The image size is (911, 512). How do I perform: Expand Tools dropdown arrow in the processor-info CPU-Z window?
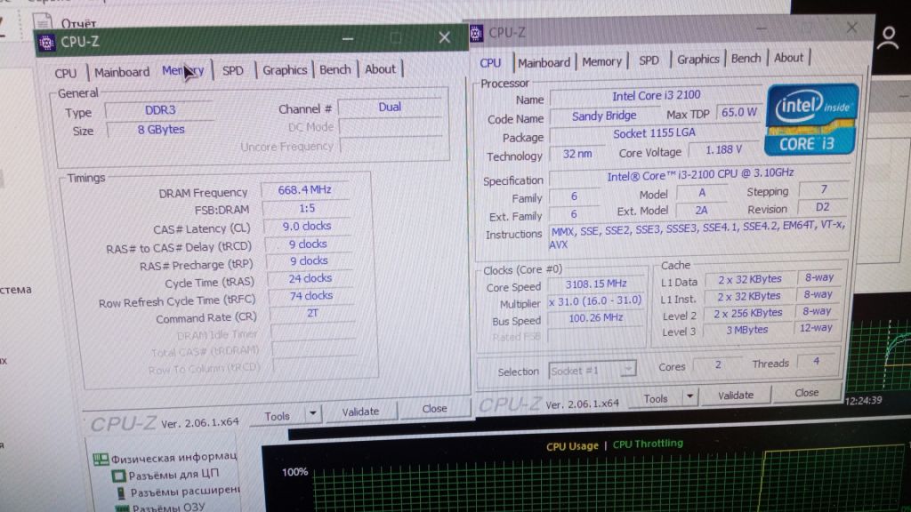tap(689, 396)
